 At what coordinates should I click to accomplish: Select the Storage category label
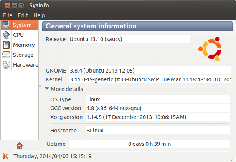[23, 55]
